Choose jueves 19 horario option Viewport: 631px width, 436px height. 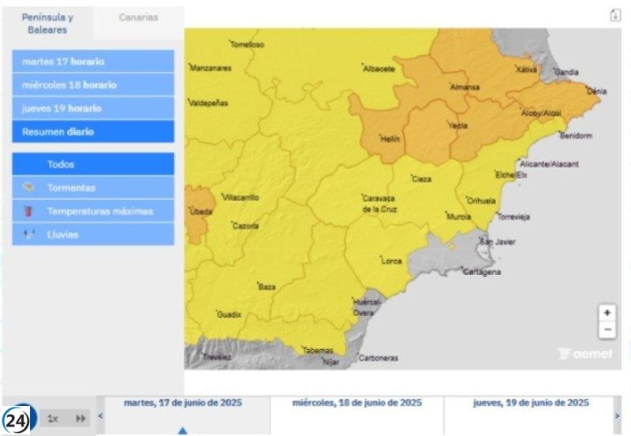click(x=93, y=108)
